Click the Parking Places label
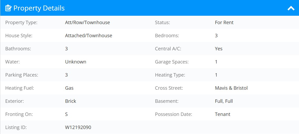The height and width of the screenshot is (134, 299). [22, 75]
